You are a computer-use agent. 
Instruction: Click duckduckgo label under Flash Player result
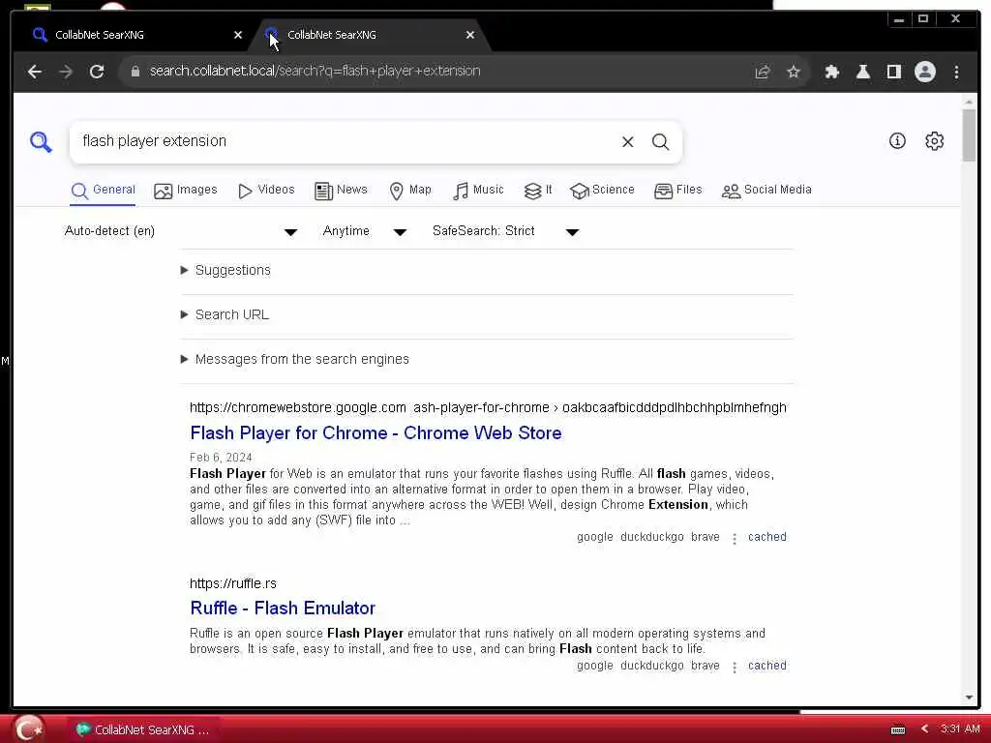click(651, 537)
